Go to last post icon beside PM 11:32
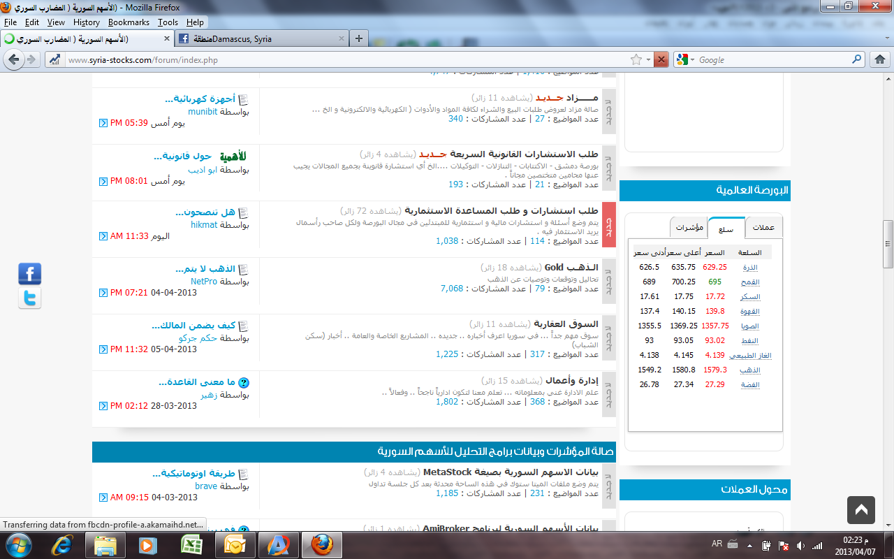The image size is (894, 559). coord(103,349)
